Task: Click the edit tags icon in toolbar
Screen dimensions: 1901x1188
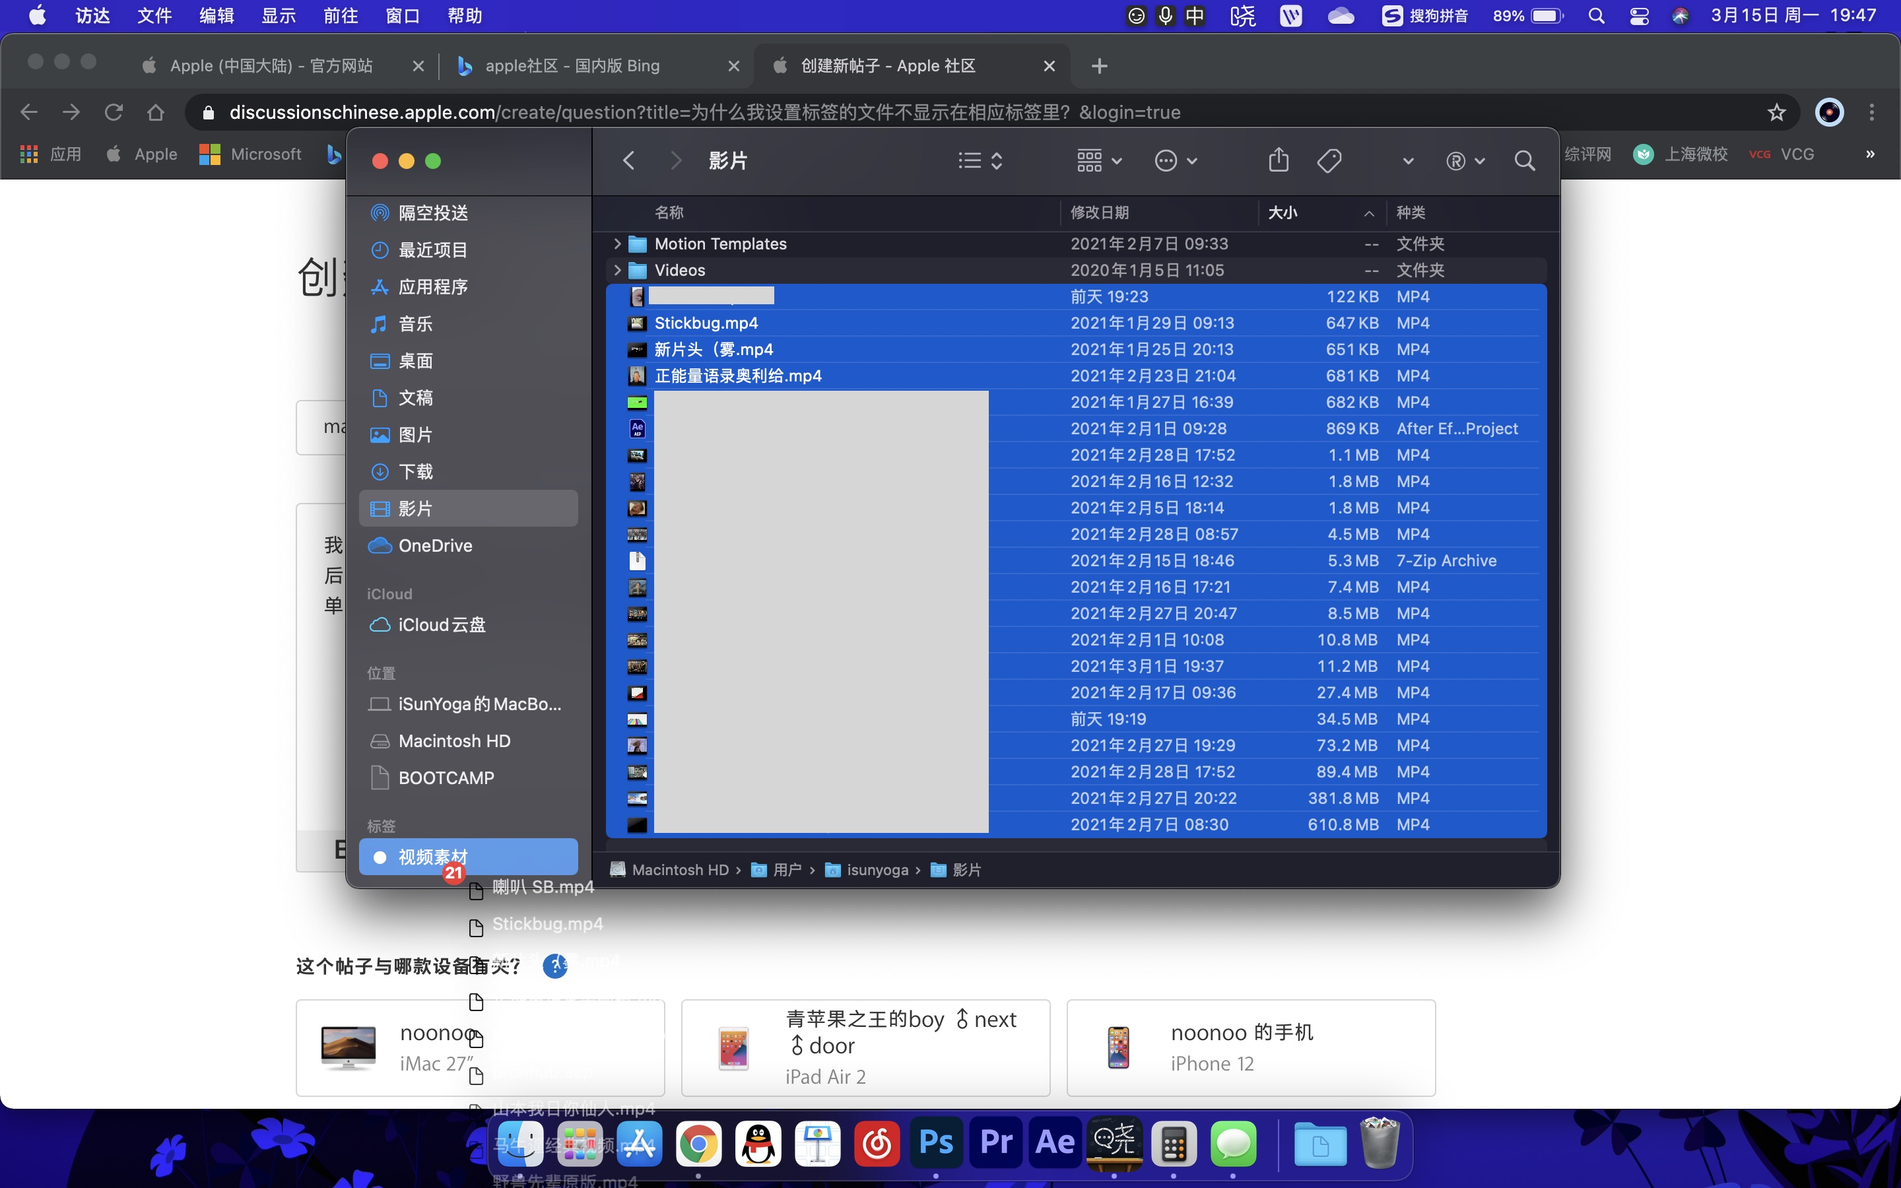Action: point(1329,161)
